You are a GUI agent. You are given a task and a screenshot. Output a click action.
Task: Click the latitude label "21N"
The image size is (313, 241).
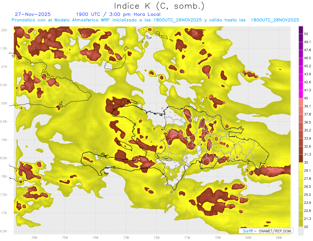4,67
